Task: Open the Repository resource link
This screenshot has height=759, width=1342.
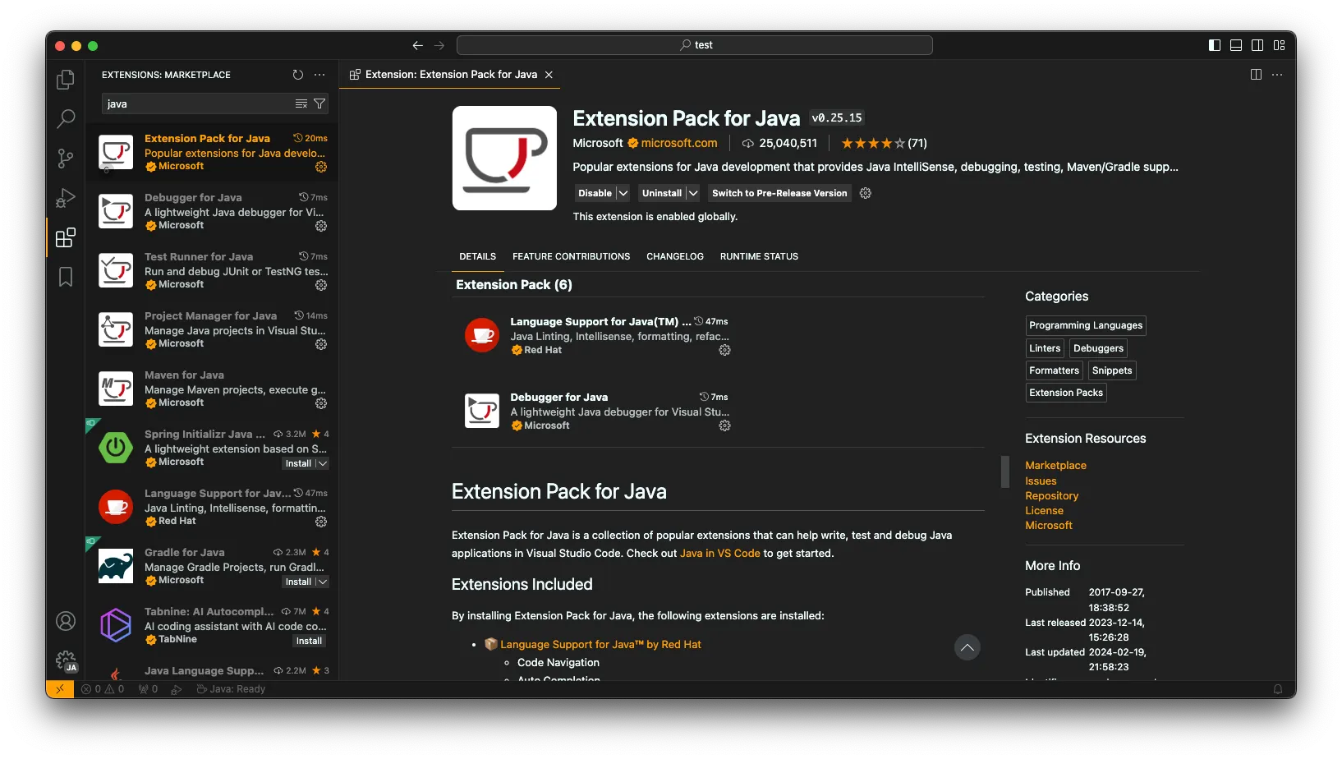Action: pos(1051,496)
